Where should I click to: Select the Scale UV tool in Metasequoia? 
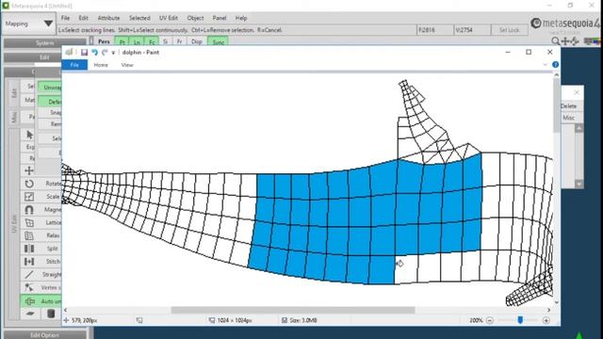click(41, 197)
